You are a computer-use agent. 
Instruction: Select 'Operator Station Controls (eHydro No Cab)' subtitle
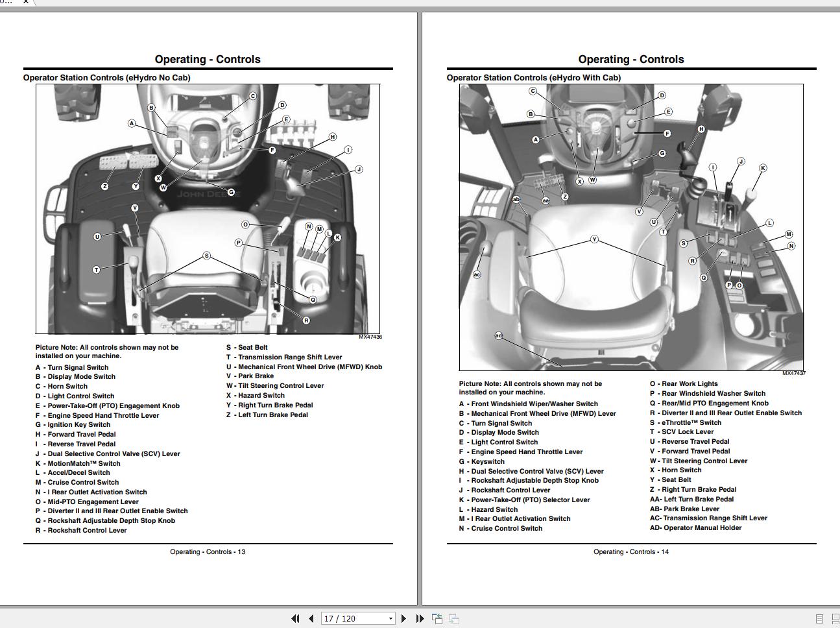(x=107, y=78)
